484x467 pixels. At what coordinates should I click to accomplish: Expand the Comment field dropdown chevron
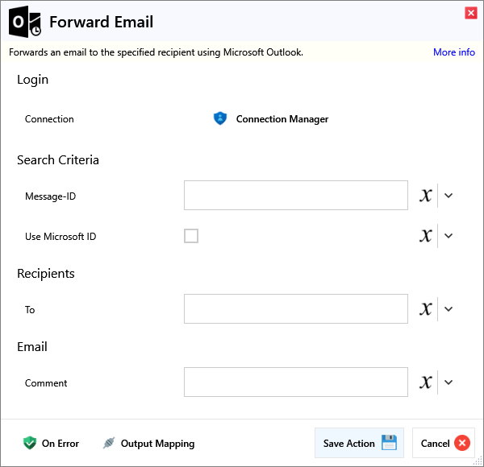[x=449, y=382]
